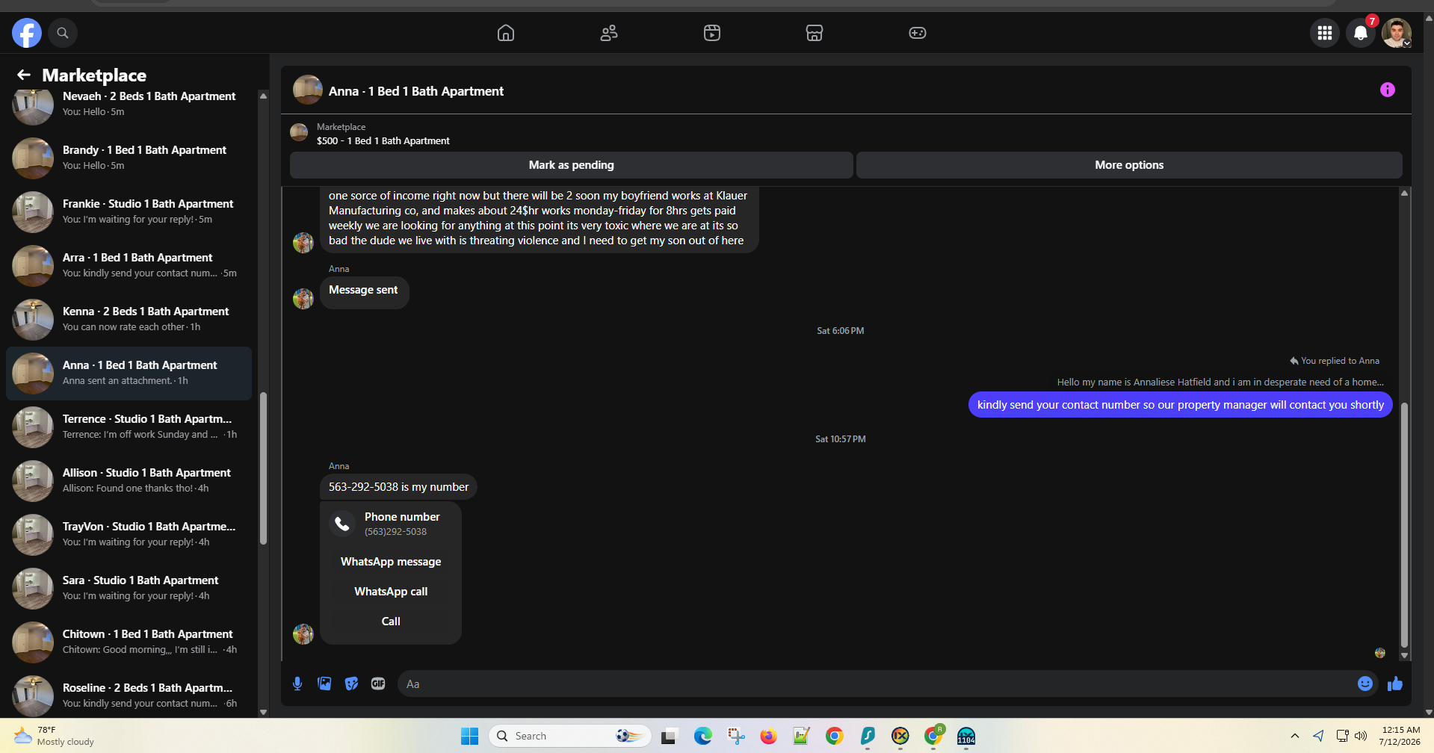Open the $500 - 1 Bed 1 Bath Apartment listing

(383, 141)
